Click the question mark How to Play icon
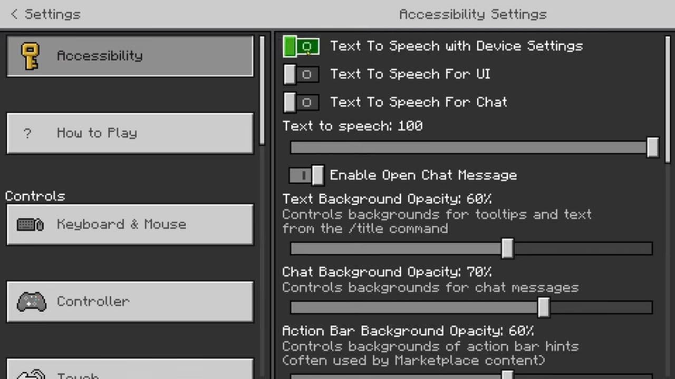Viewport: 675px width, 379px height. pos(27,133)
